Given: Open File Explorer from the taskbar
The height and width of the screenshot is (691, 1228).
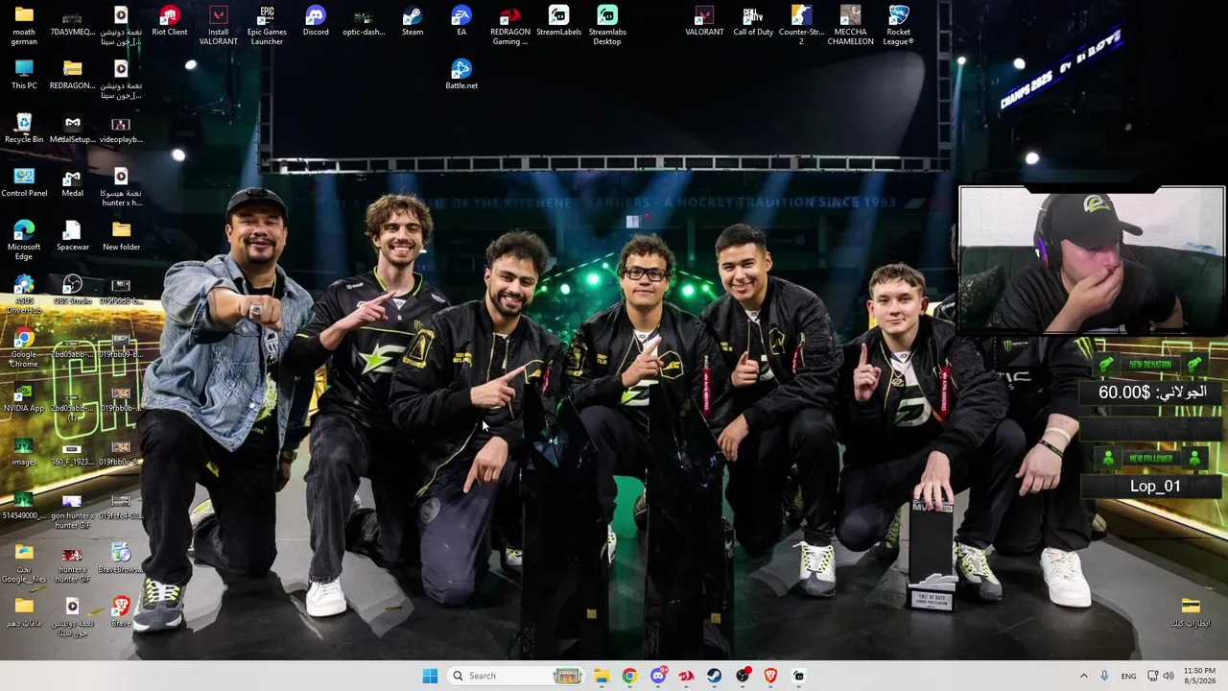Looking at the screenshot, I should [x=602, y=676].
